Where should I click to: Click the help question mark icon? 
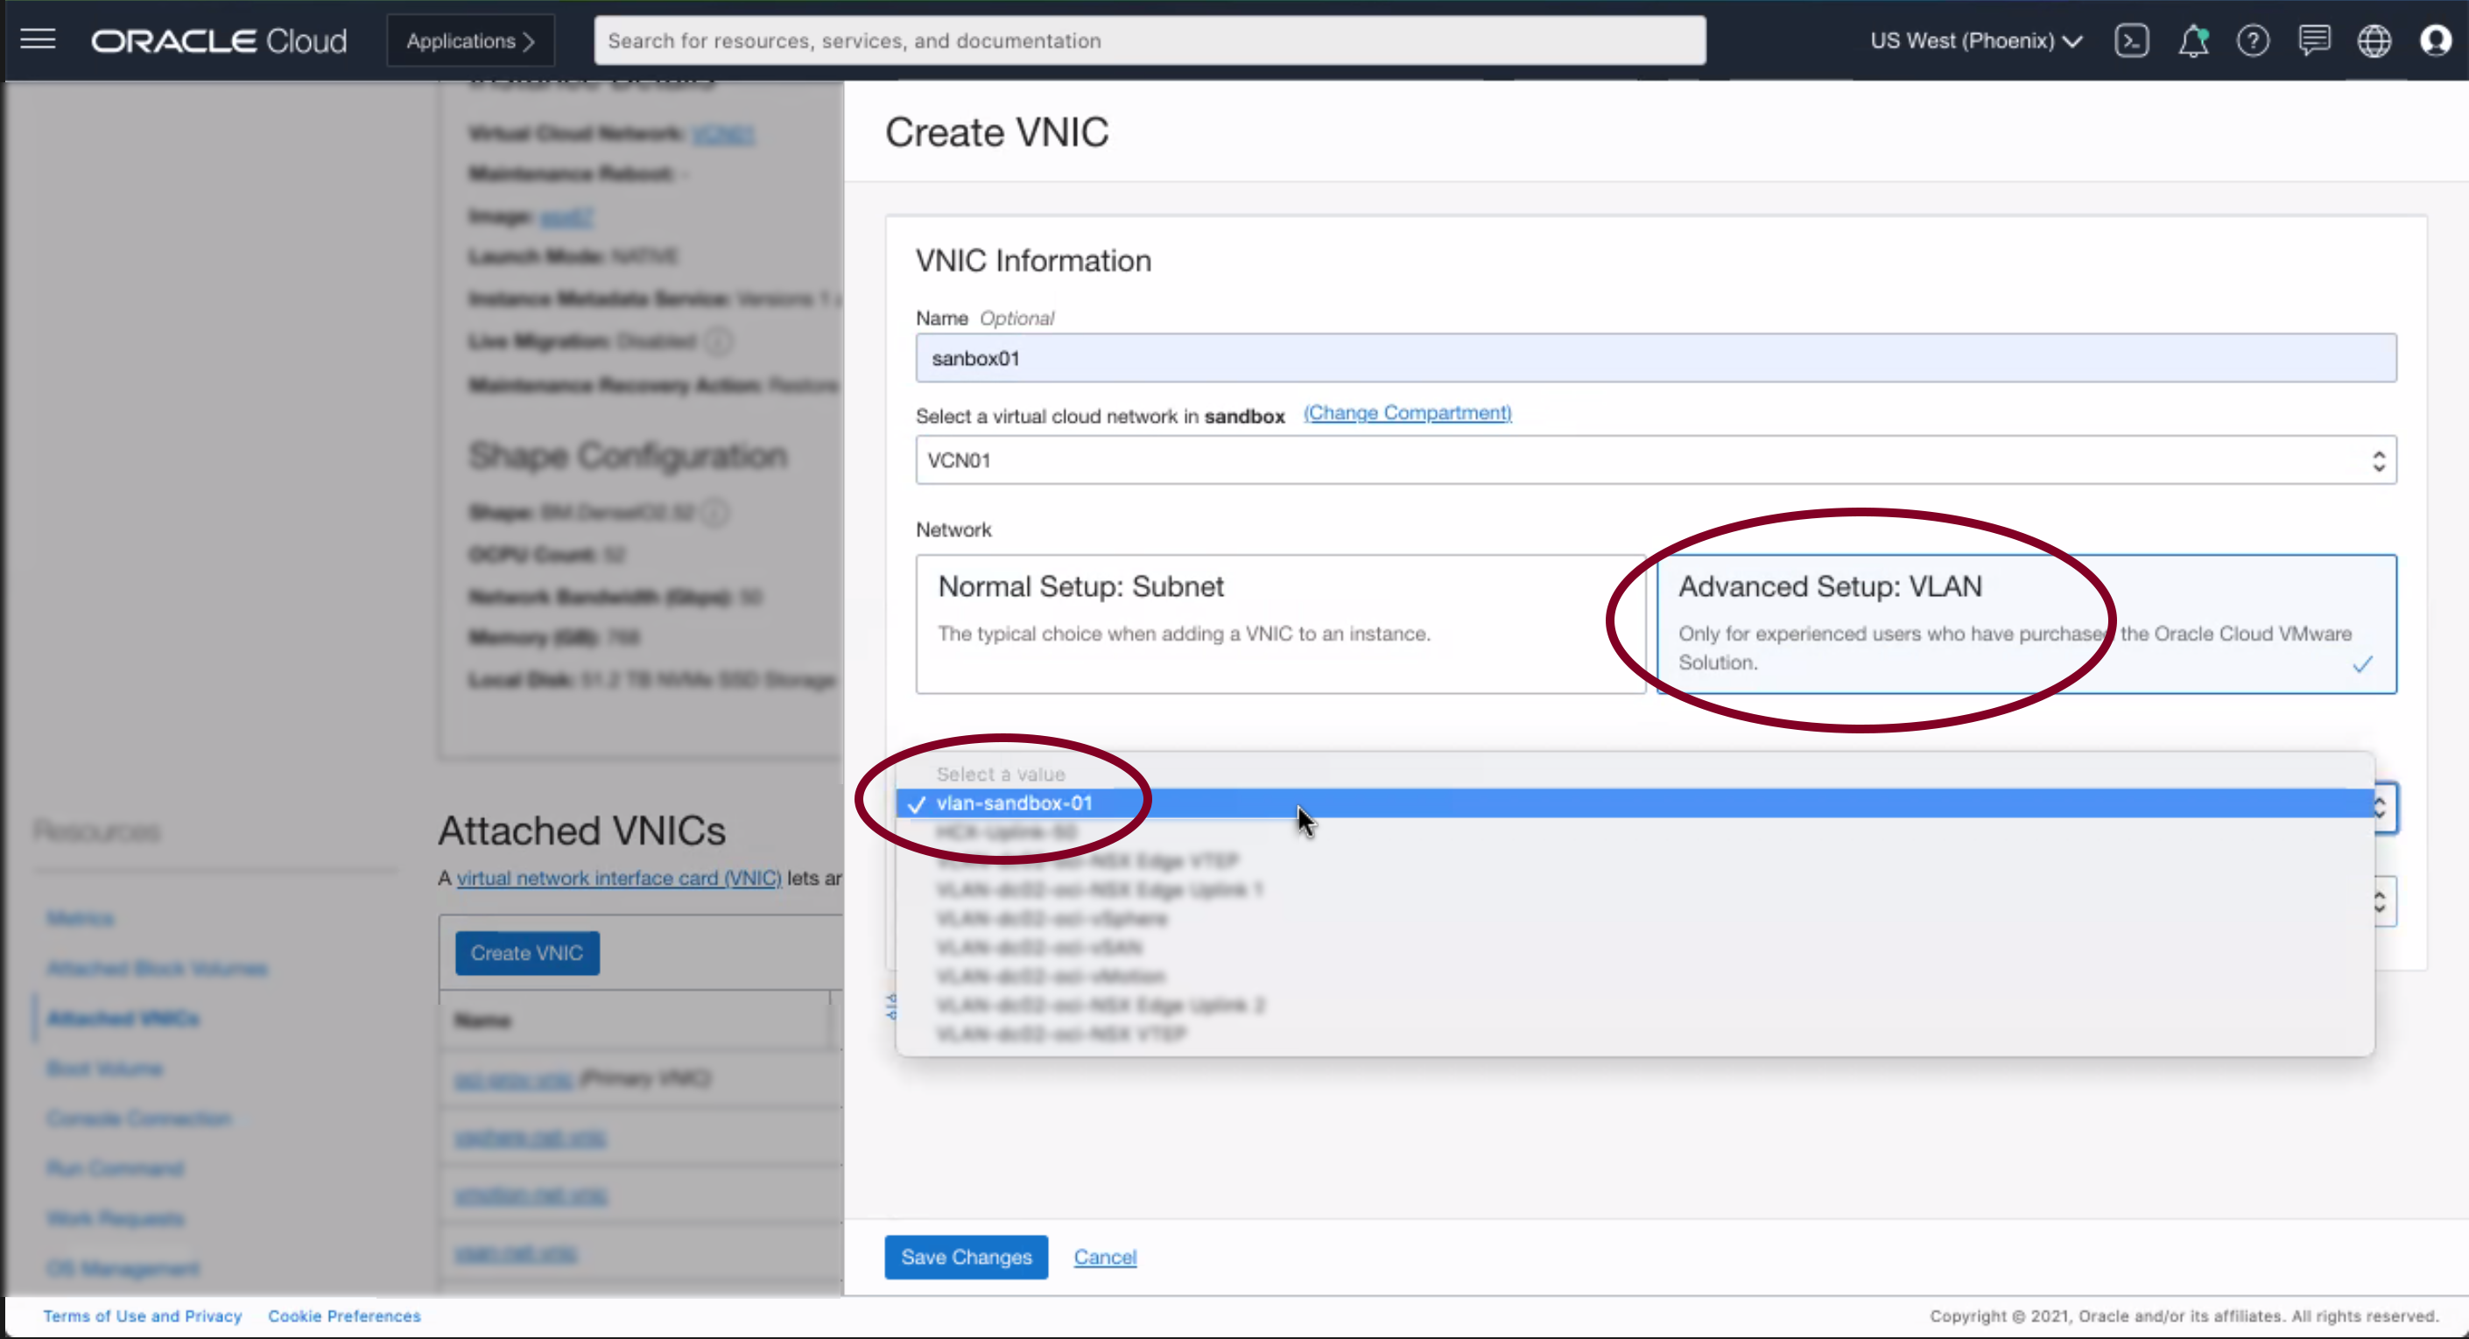tap(2253, 40)
